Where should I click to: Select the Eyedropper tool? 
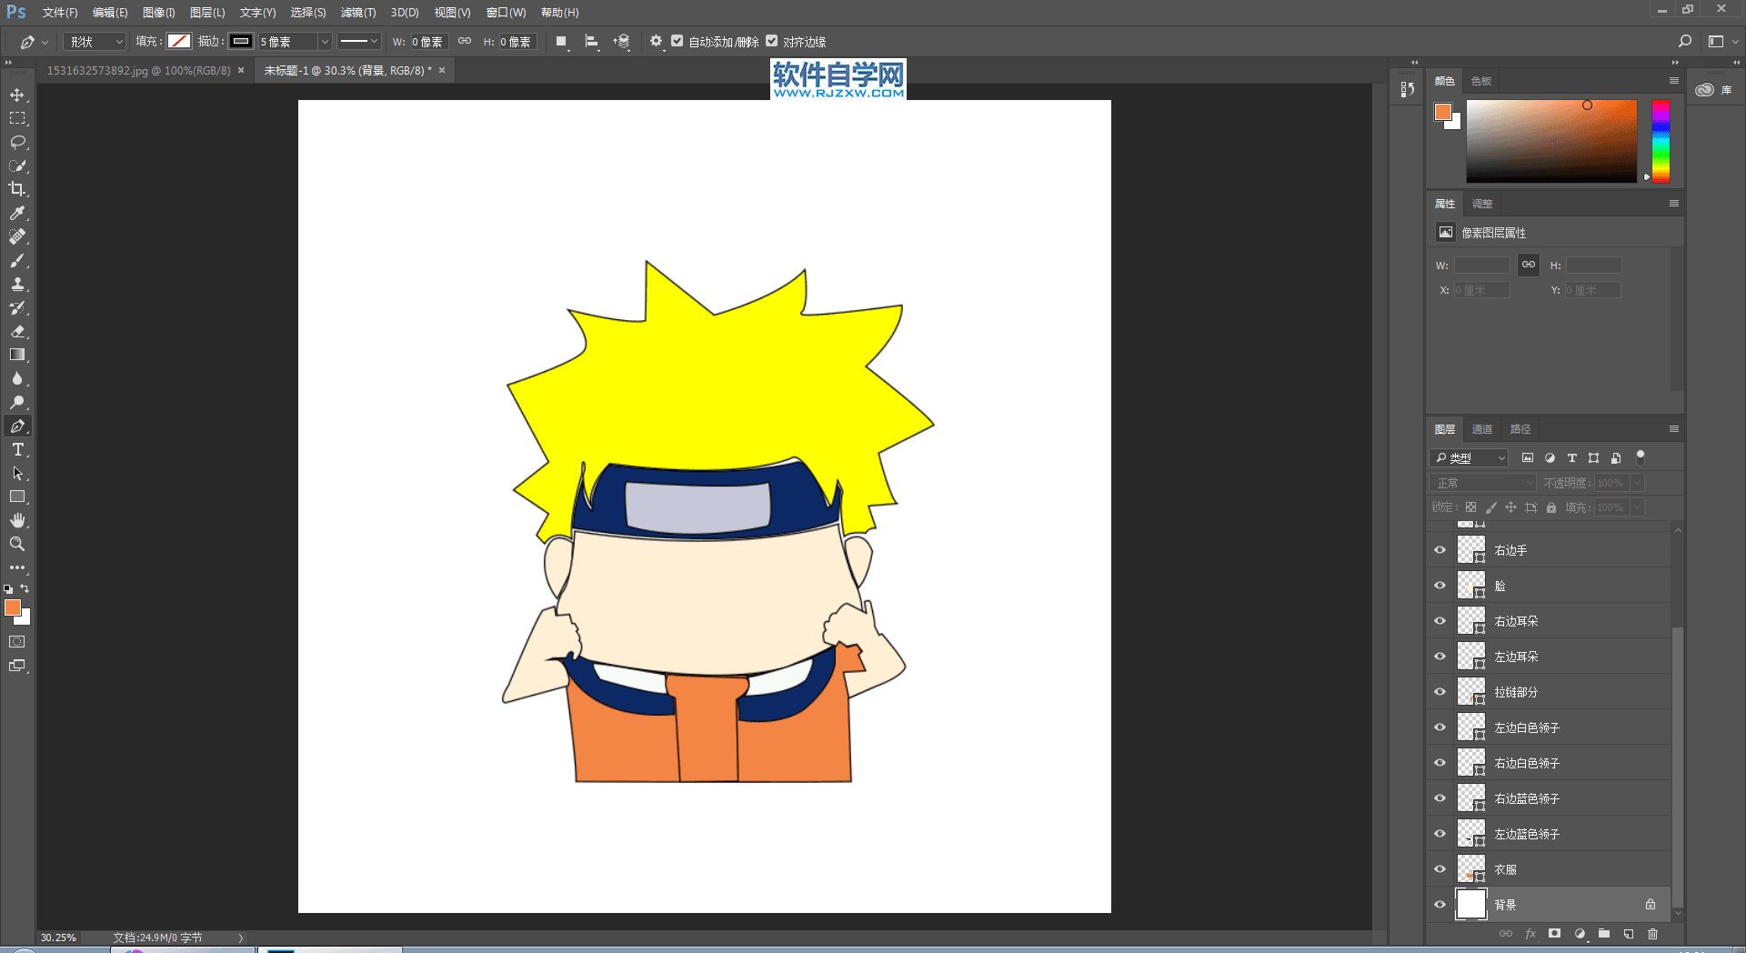(x=17, y=213)
